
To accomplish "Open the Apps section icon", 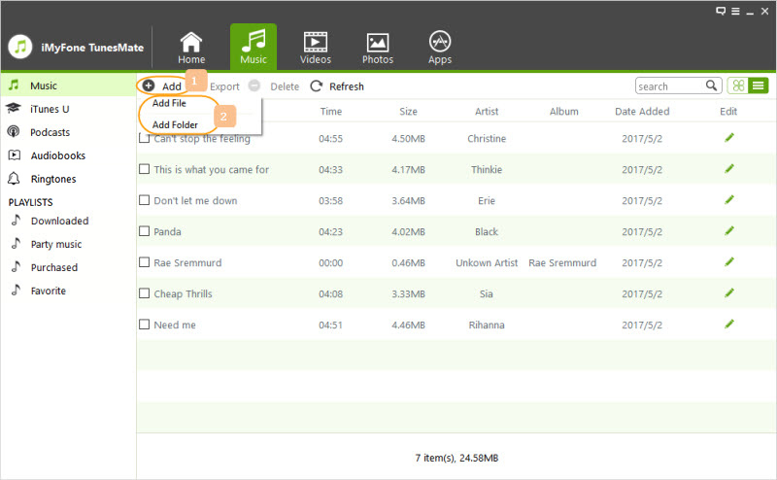I will (440, 48).
